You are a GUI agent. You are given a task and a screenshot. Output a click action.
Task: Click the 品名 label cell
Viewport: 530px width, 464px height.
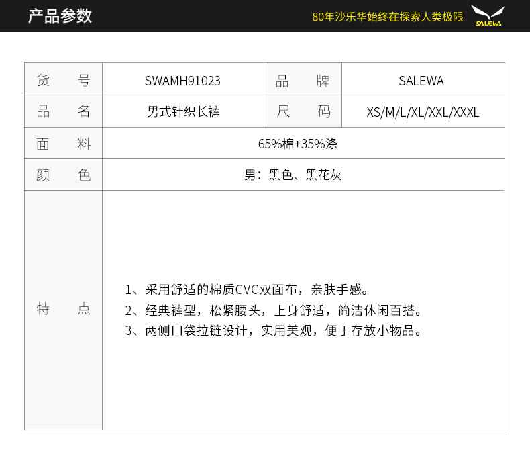(63, 111)
